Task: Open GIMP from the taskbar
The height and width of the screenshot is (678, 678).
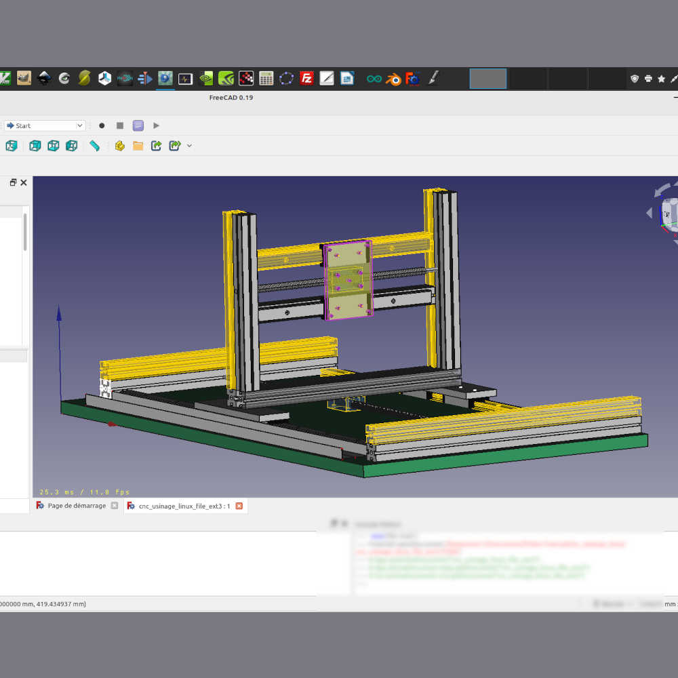Action: (24, 78)
